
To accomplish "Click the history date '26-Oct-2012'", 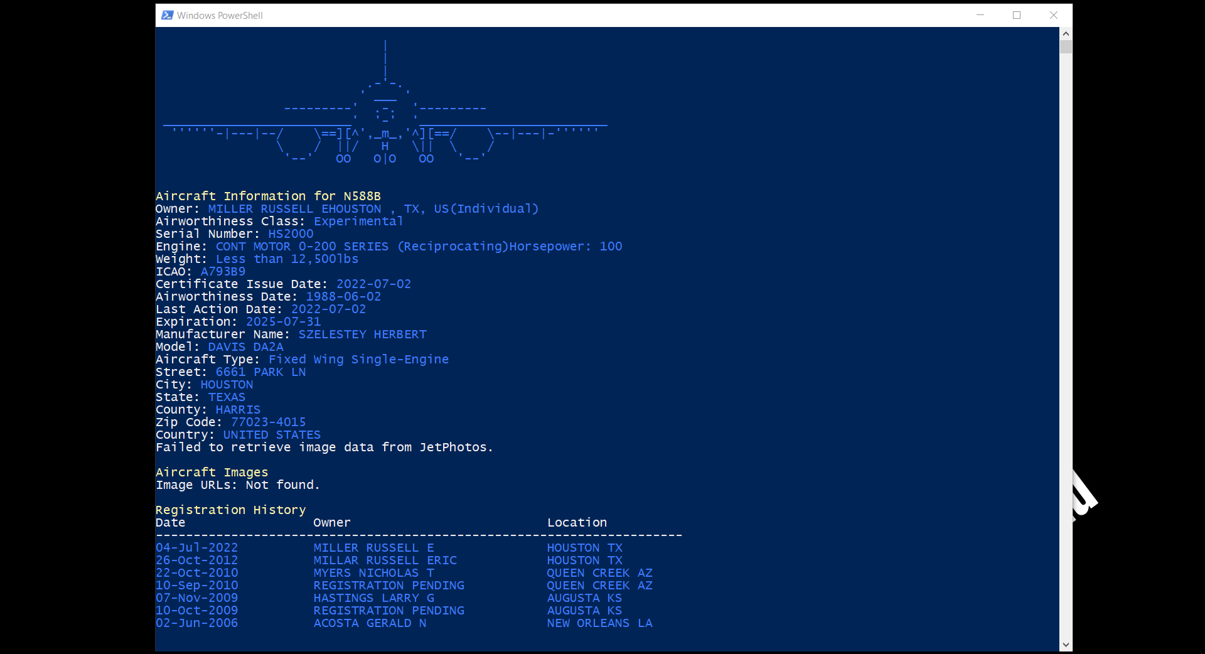I will (196, 560).
